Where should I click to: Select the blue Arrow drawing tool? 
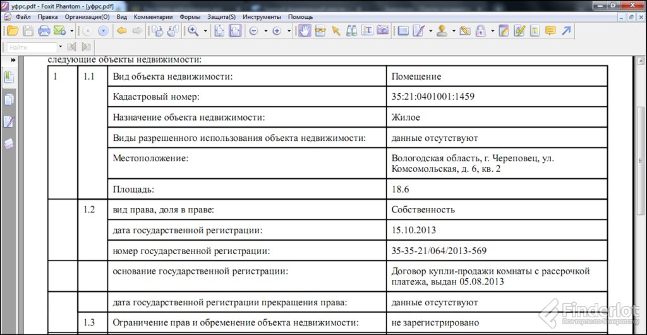pyautogui.click(x=566, y=30)
